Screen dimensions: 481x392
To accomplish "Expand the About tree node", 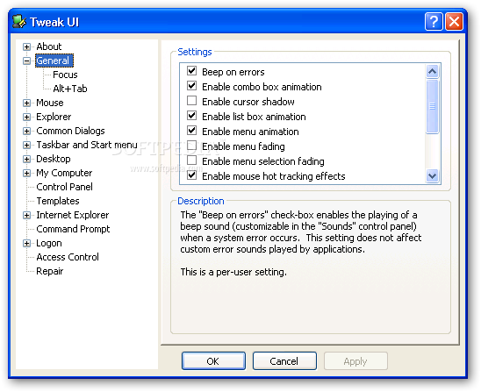I will (26, 46).
